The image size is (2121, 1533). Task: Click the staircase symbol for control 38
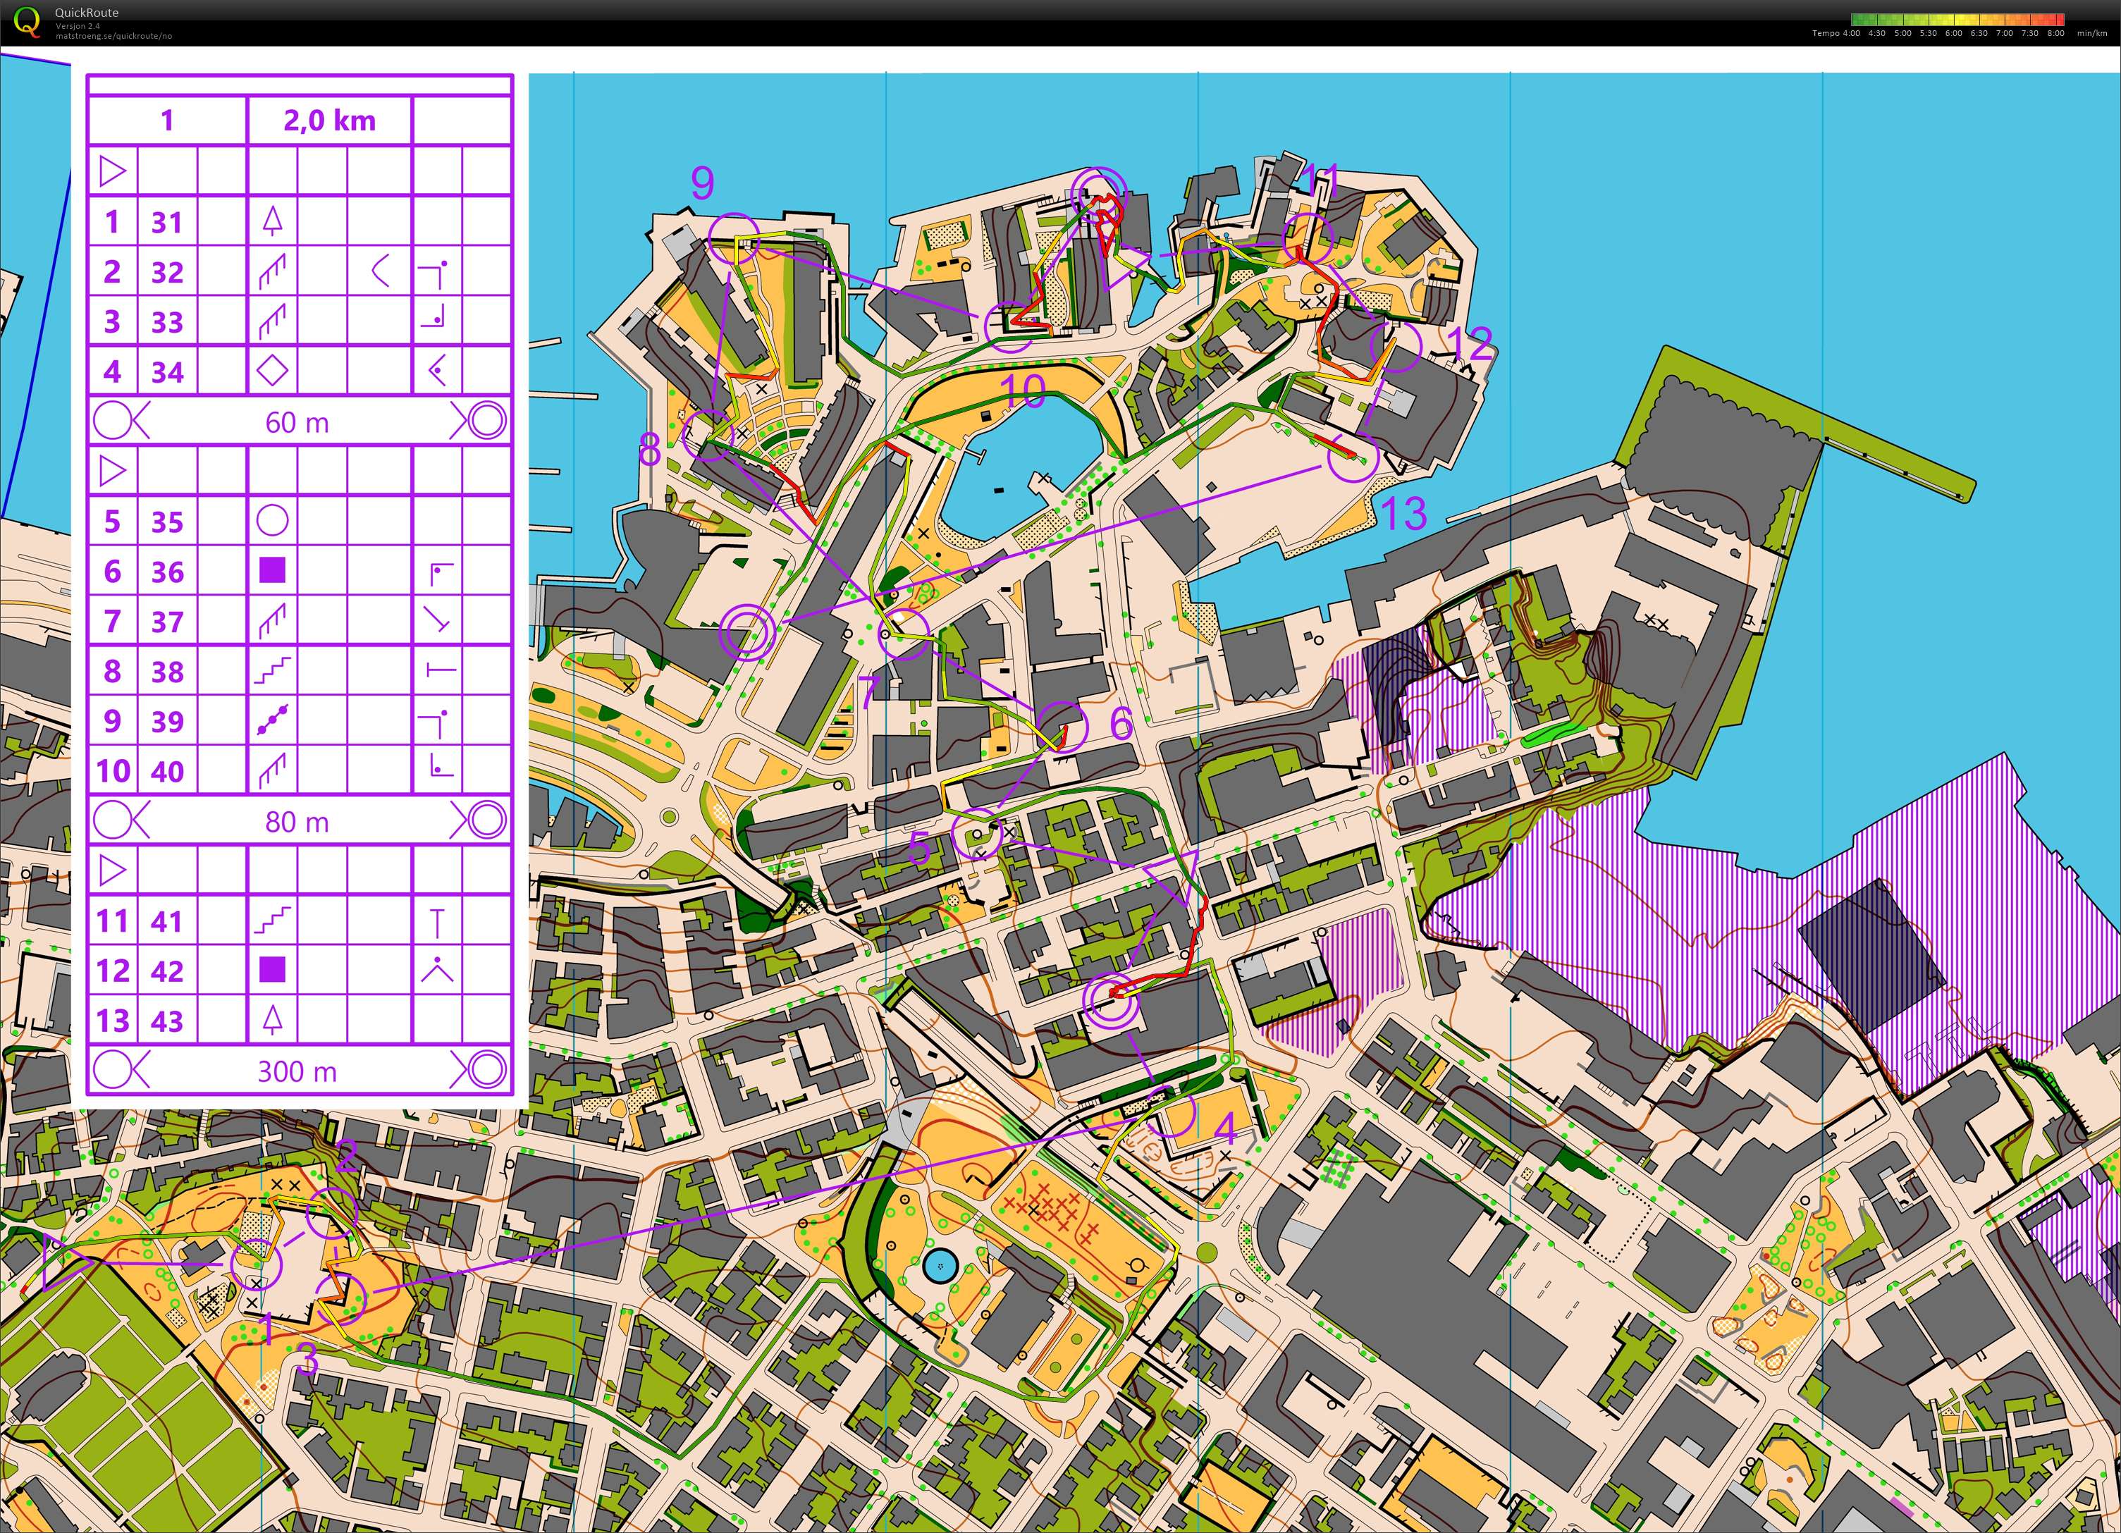tap(272, 670)
